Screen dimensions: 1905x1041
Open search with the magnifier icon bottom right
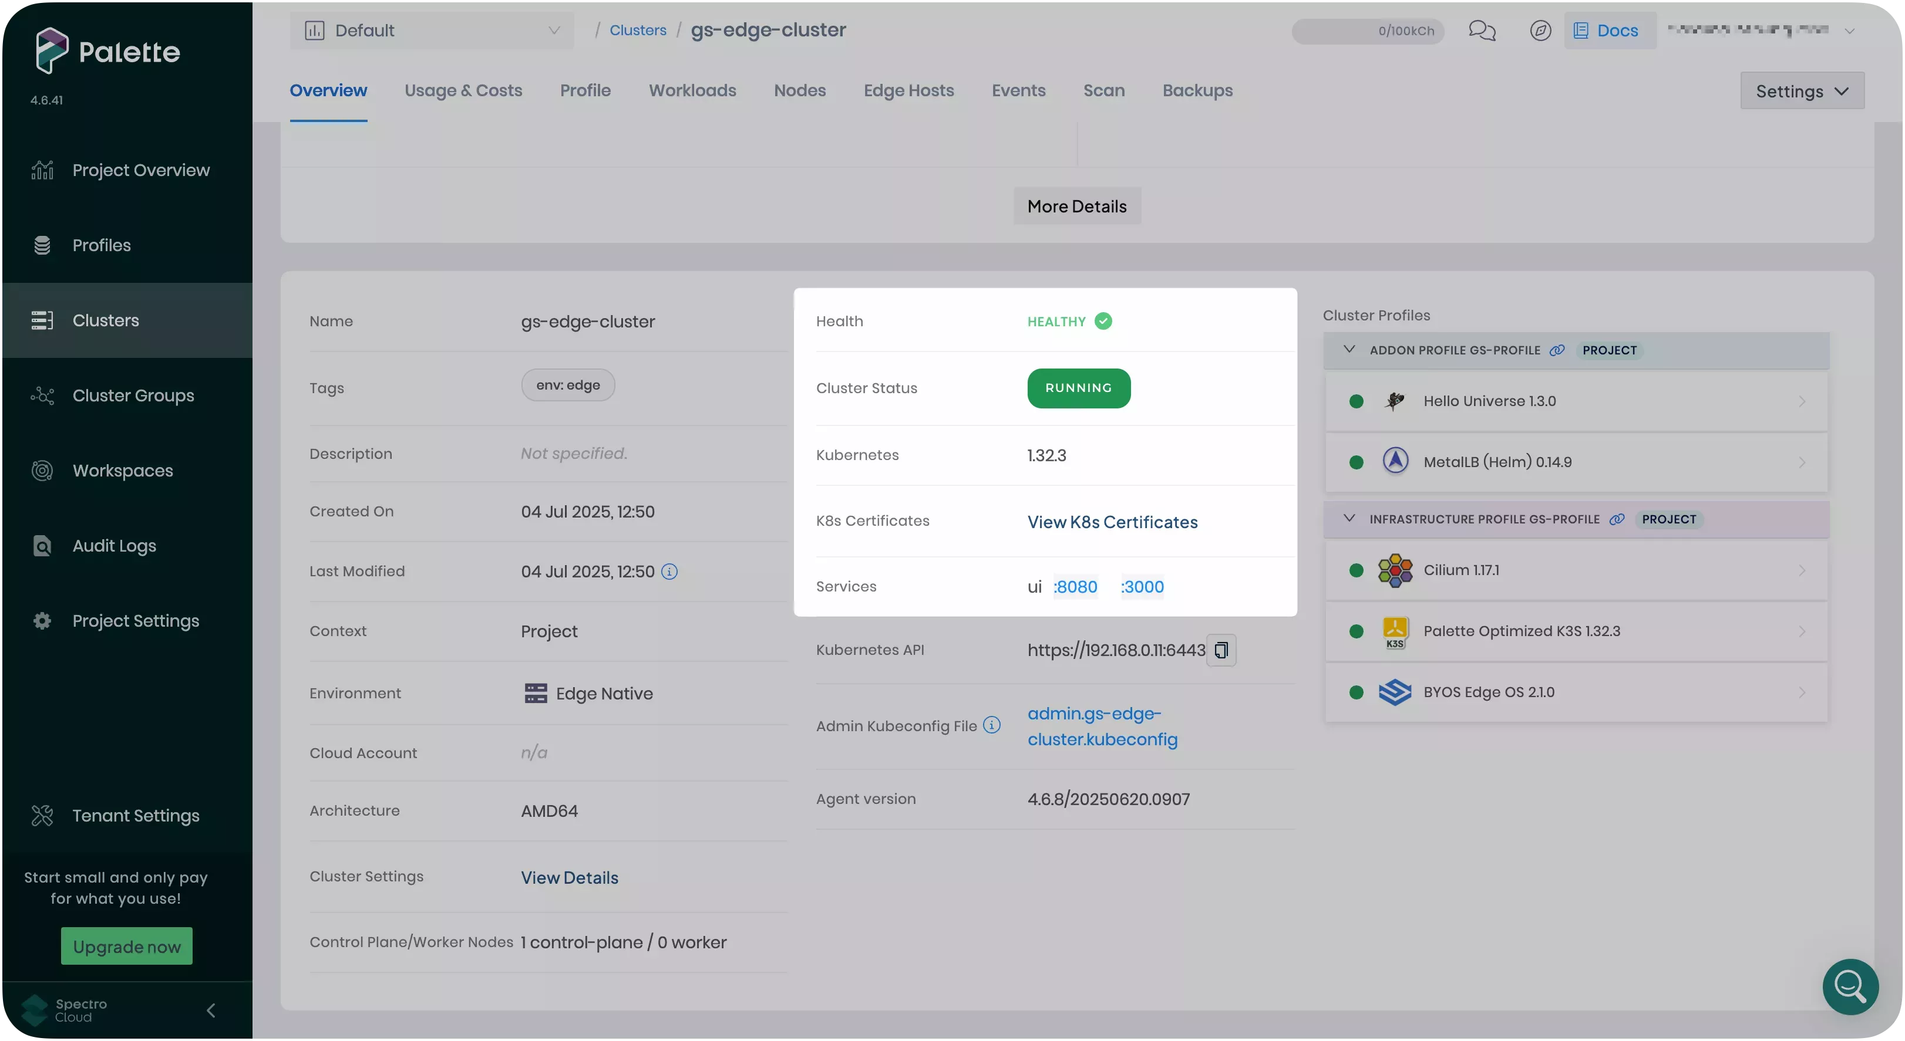click(1850, 986)
